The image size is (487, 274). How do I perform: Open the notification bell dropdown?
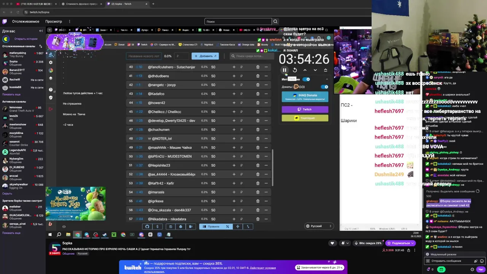pos(345,243)
